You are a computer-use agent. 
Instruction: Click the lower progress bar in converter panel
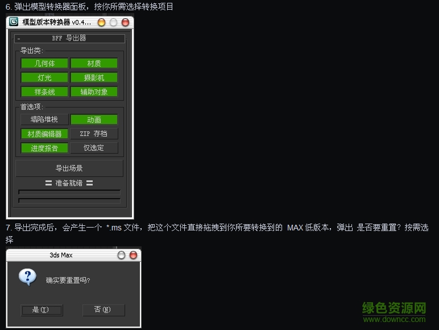[69, 201]
